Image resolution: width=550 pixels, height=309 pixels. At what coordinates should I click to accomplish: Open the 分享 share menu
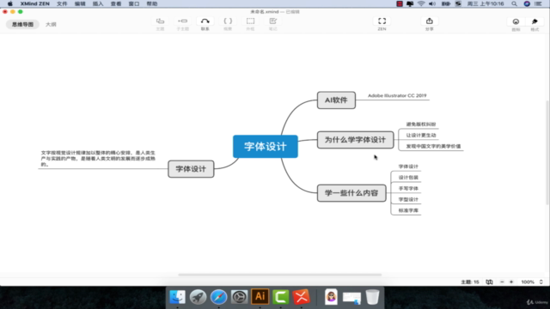pos(430,21)
